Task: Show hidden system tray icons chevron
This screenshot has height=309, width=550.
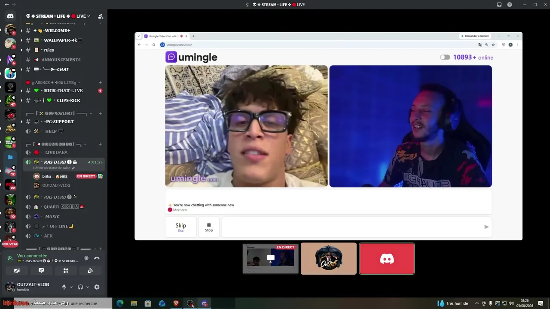Action: [477, 303]
